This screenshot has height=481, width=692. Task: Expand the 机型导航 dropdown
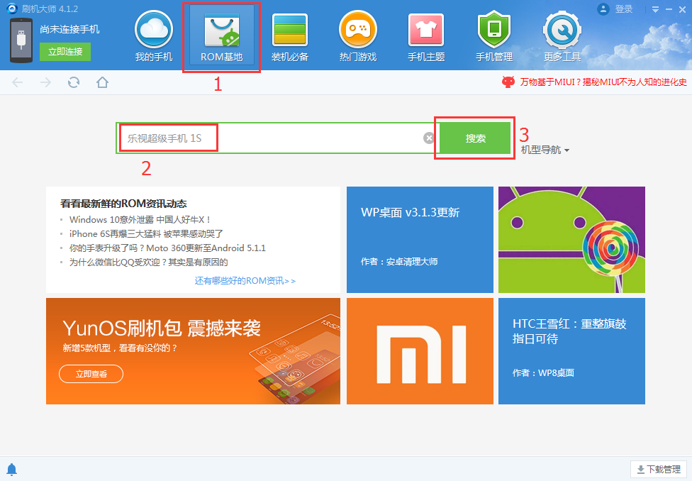pos(545,150)
